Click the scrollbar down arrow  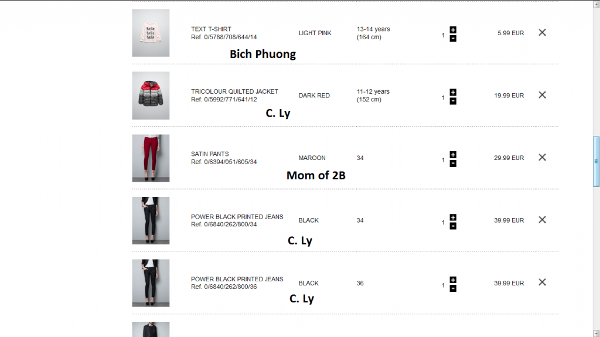pos(596,332)
